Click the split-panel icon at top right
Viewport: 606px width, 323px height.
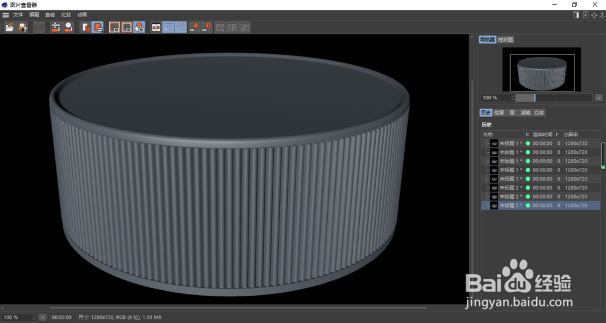(x=576, y=15)
